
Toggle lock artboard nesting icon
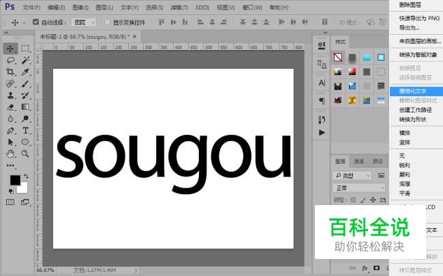(383, 200)
